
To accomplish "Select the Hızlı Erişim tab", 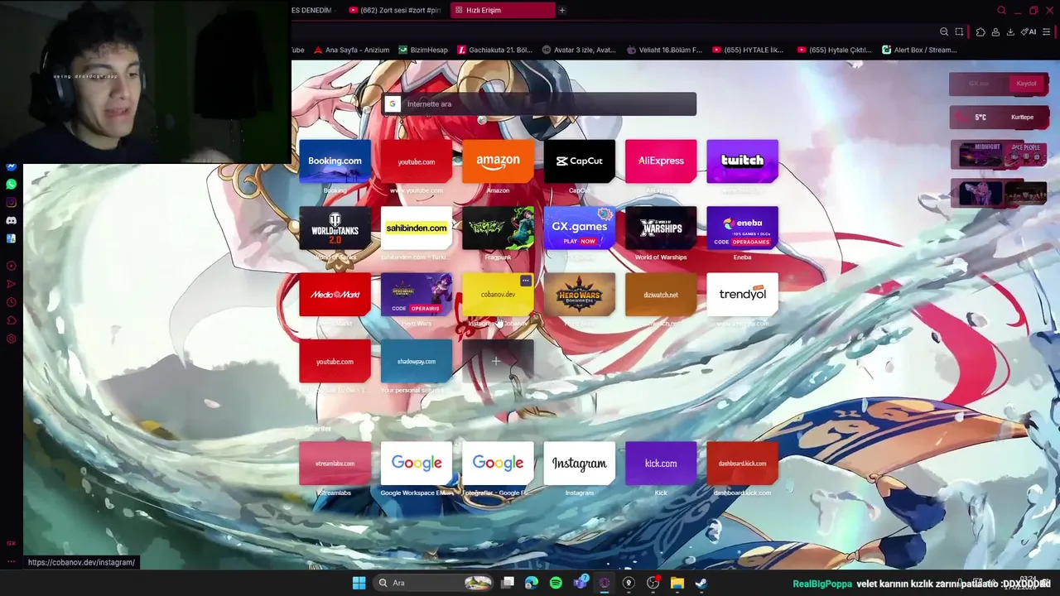I will 502,10.
